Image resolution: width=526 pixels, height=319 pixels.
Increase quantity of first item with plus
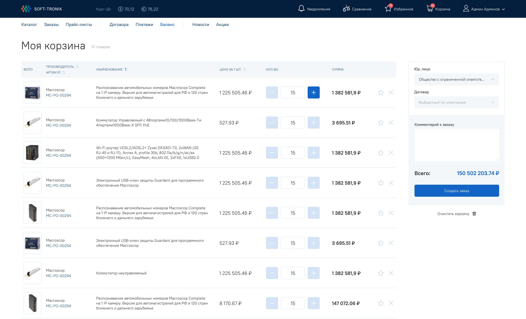(313, 92)
